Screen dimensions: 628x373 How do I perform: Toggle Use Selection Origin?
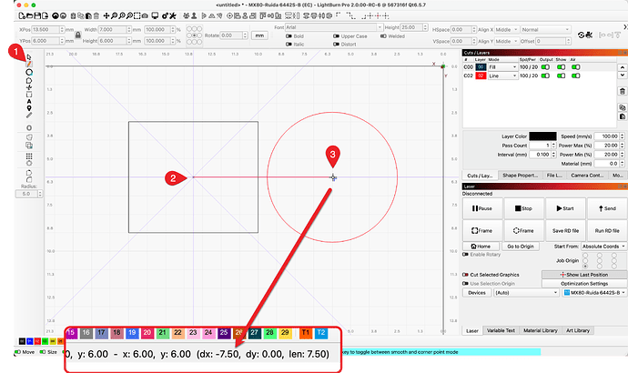click(x=465, y=283)
